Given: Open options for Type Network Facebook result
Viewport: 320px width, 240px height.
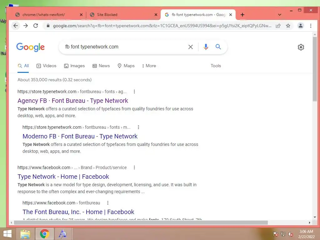Looking at the screenshot, I should (134, 167).
